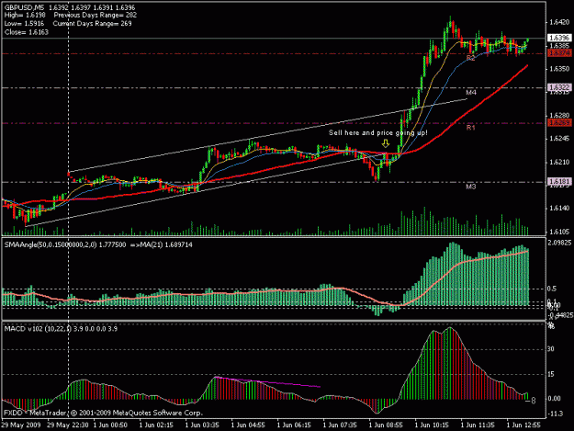Select the M3 pivot label on chart
Viewport: 574px width, 431px height.
tap(471, 187)
